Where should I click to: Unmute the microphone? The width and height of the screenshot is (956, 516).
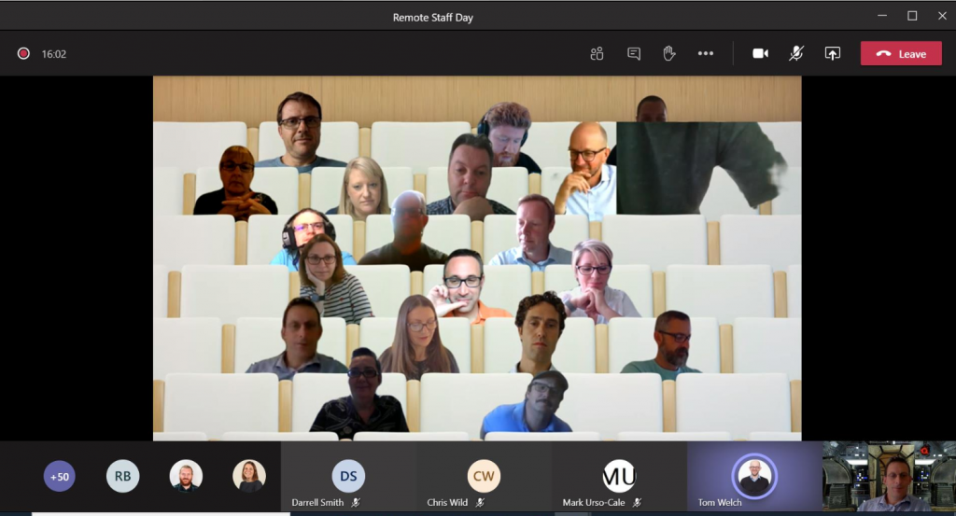(795, 53)
